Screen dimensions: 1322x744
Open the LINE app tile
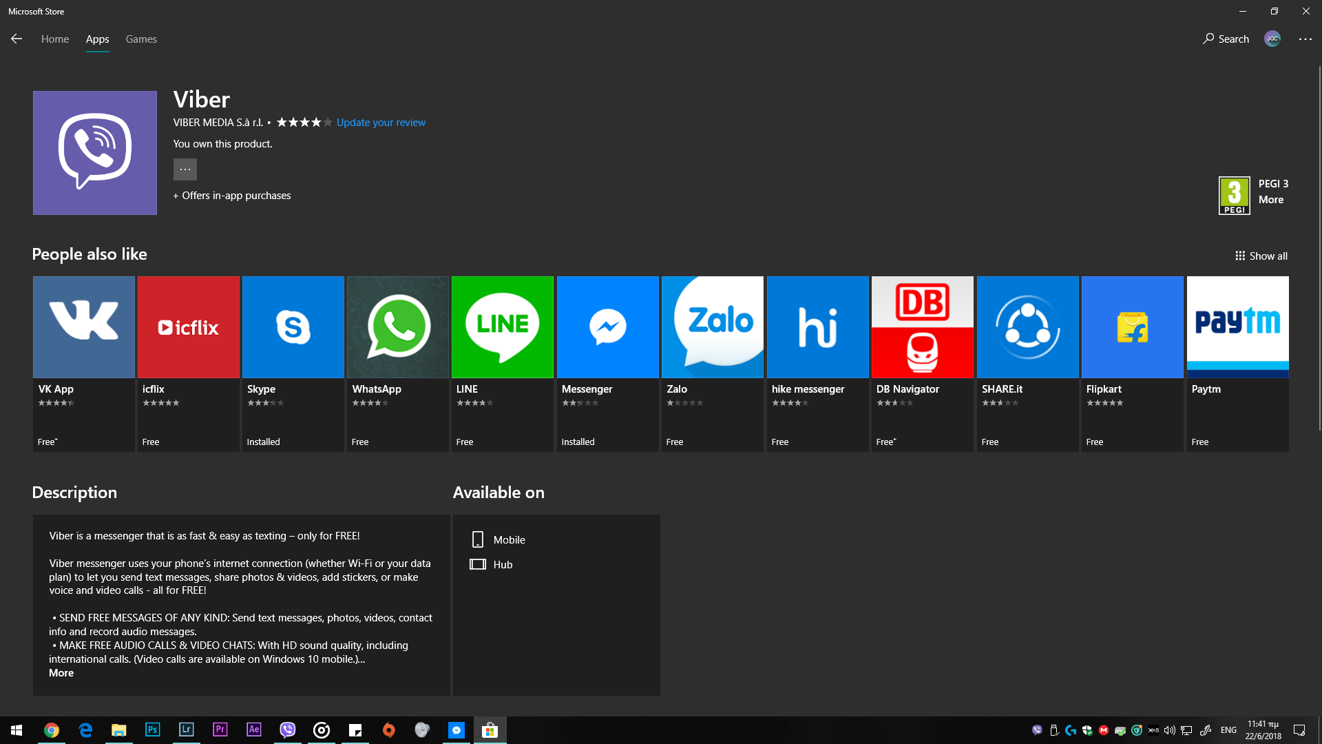click(503, 364)
